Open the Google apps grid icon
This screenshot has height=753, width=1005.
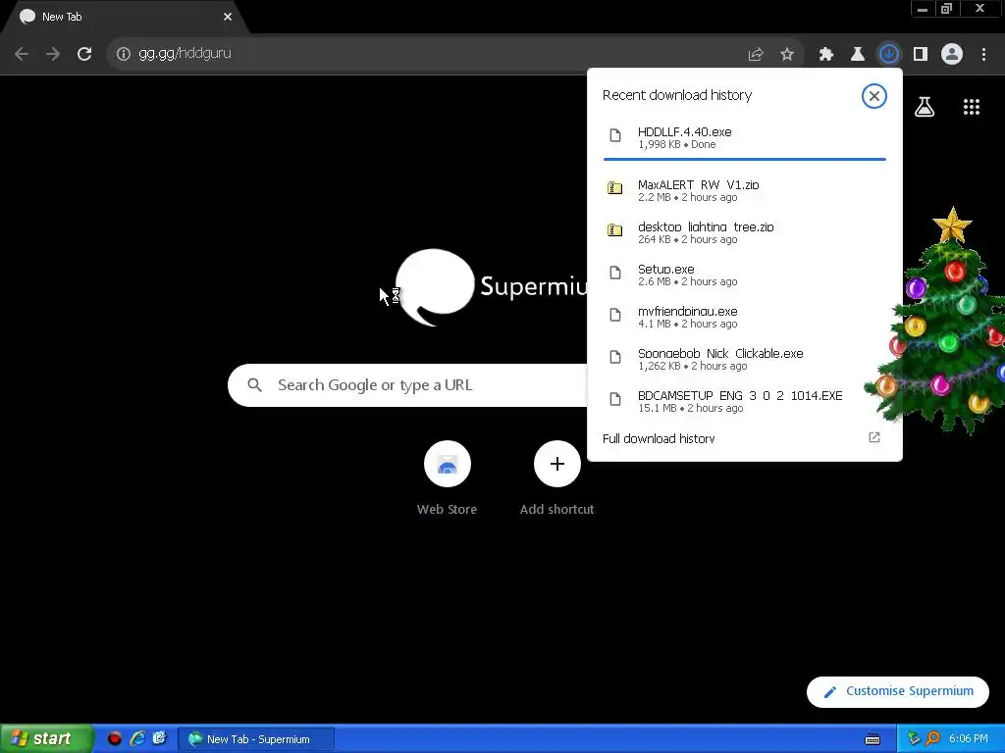coord(972,107)
